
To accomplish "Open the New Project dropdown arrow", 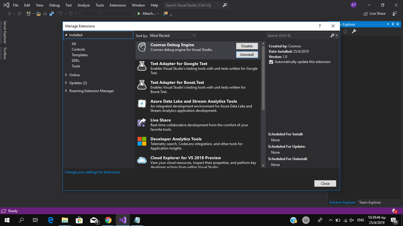I will pos(33,14).
